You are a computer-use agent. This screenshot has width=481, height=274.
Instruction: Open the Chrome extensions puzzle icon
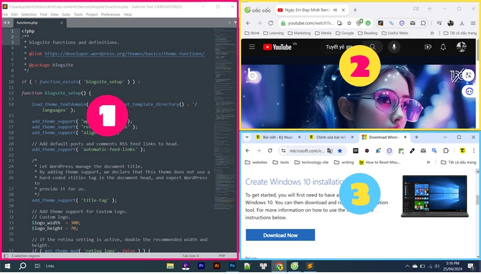[x=446, y=151]
